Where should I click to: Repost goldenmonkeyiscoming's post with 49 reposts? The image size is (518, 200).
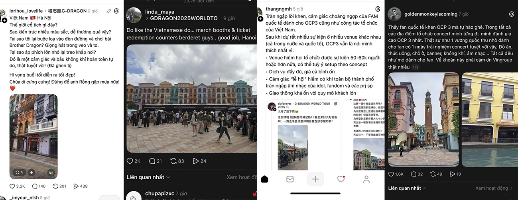click(x=434, y=174)
